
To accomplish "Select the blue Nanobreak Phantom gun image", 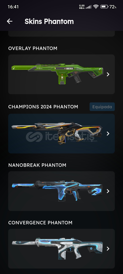I will tap(57, 191).
